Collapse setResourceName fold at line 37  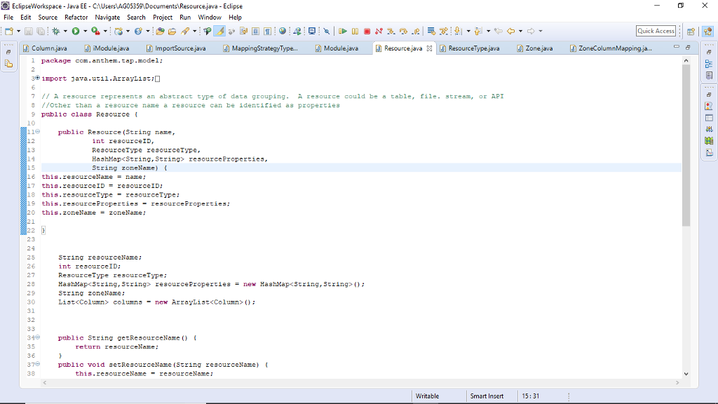coord(38,364)
